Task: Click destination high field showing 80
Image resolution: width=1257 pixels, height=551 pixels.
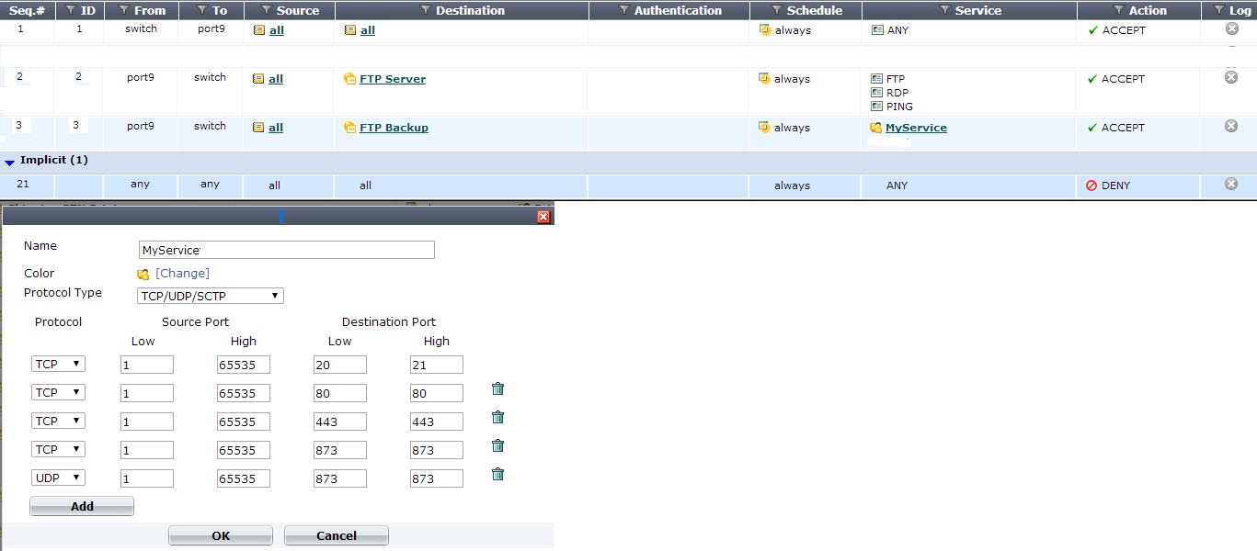Action: (437, 393)
